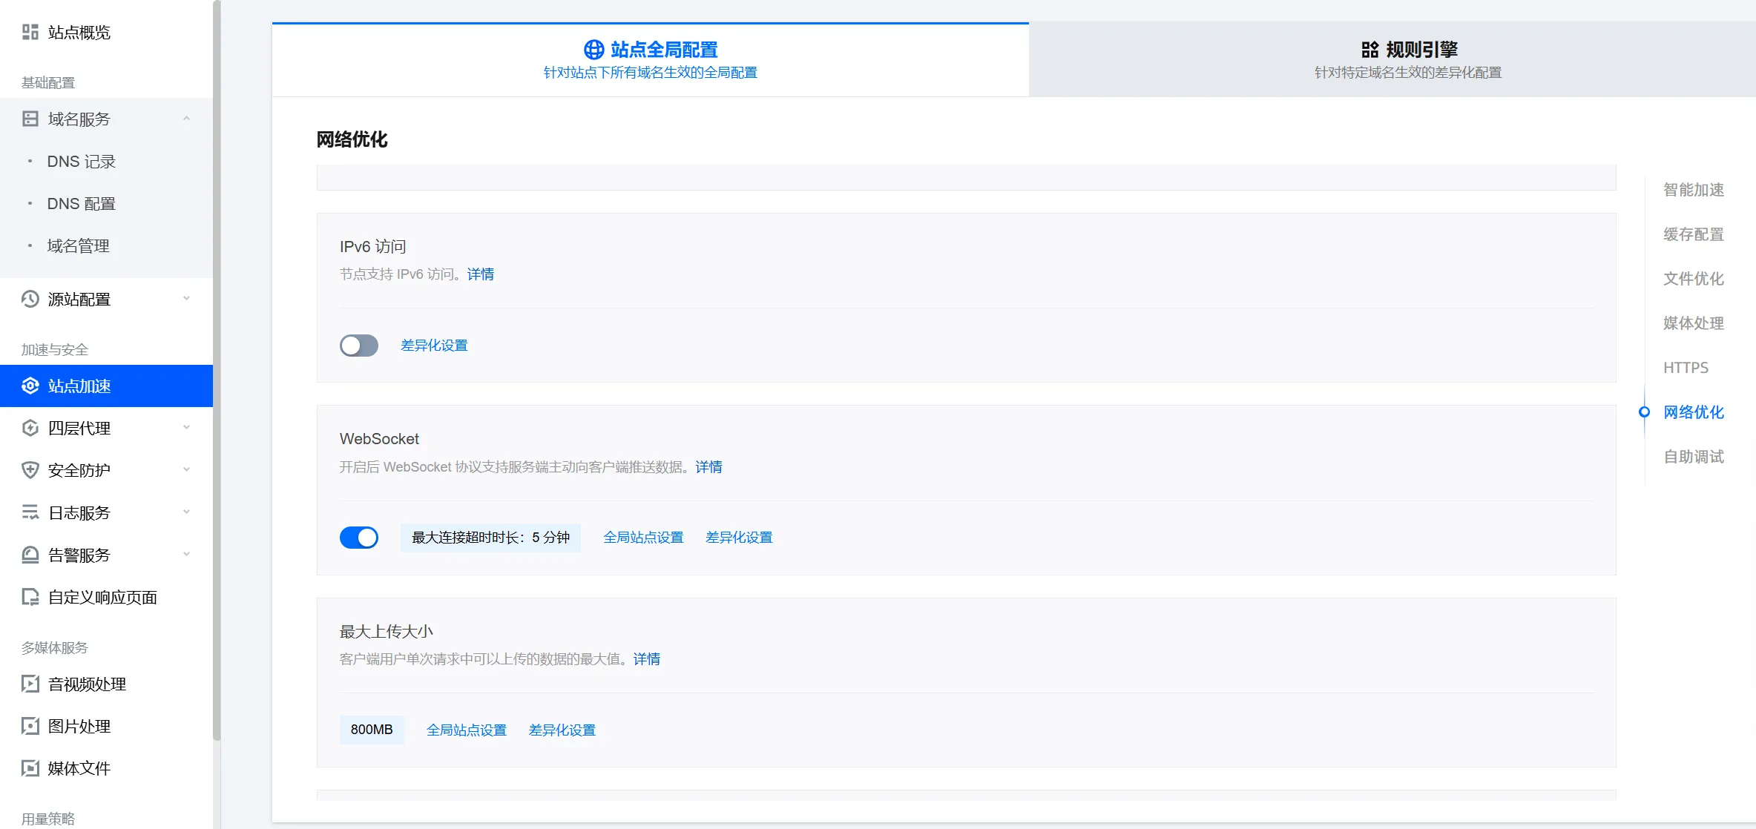The width and height of the screenshot is (1756, 829).
Task: Collapse the 域名服务 section
Action: [187, 119]
